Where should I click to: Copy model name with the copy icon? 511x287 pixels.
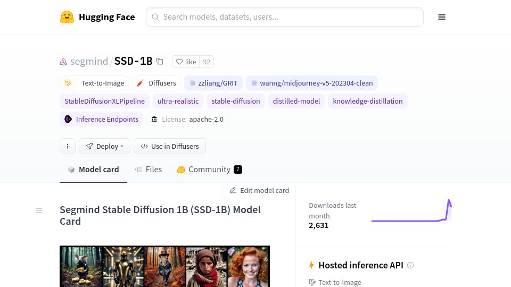[160, 61]
